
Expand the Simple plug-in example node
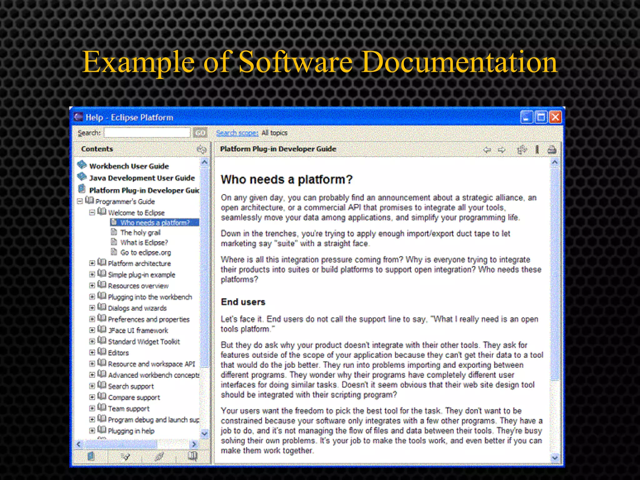click(x=92, y=274)
